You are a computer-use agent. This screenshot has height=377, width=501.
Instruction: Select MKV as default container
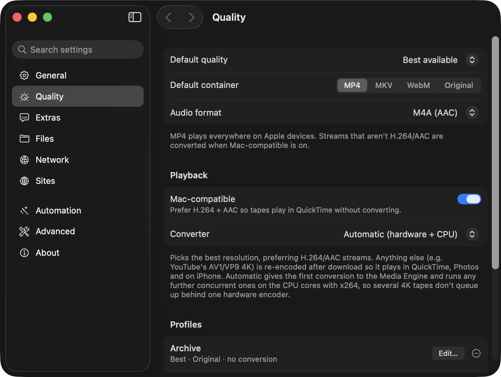pyautogui.click(x=384, y=85)
